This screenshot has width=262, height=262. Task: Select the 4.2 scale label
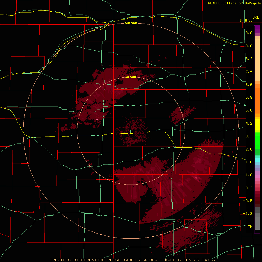pos(249,123)
